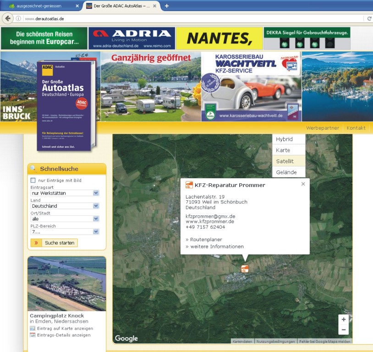
Task: Click the 'Lachentalstr. 19' address text
Action: [205, 197]
